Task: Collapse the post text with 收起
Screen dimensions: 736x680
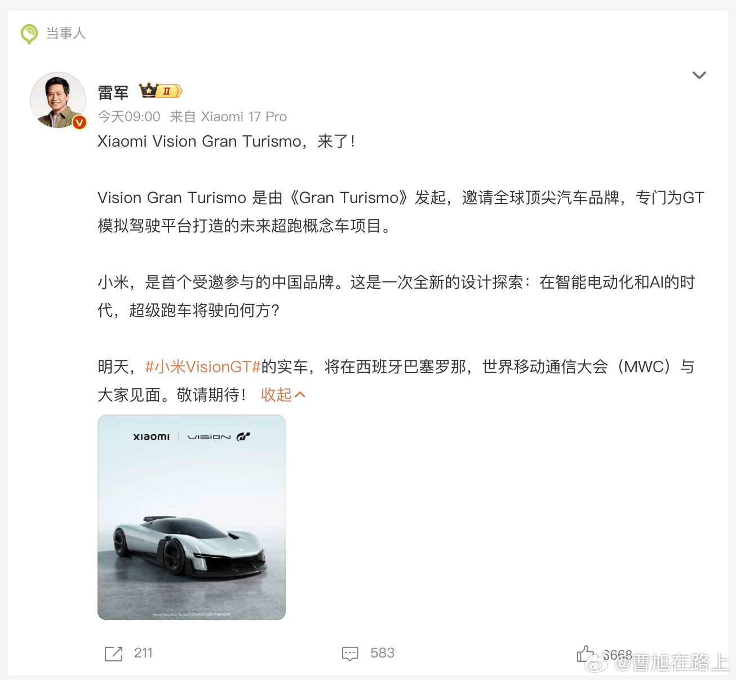Action: pos(276,395)
